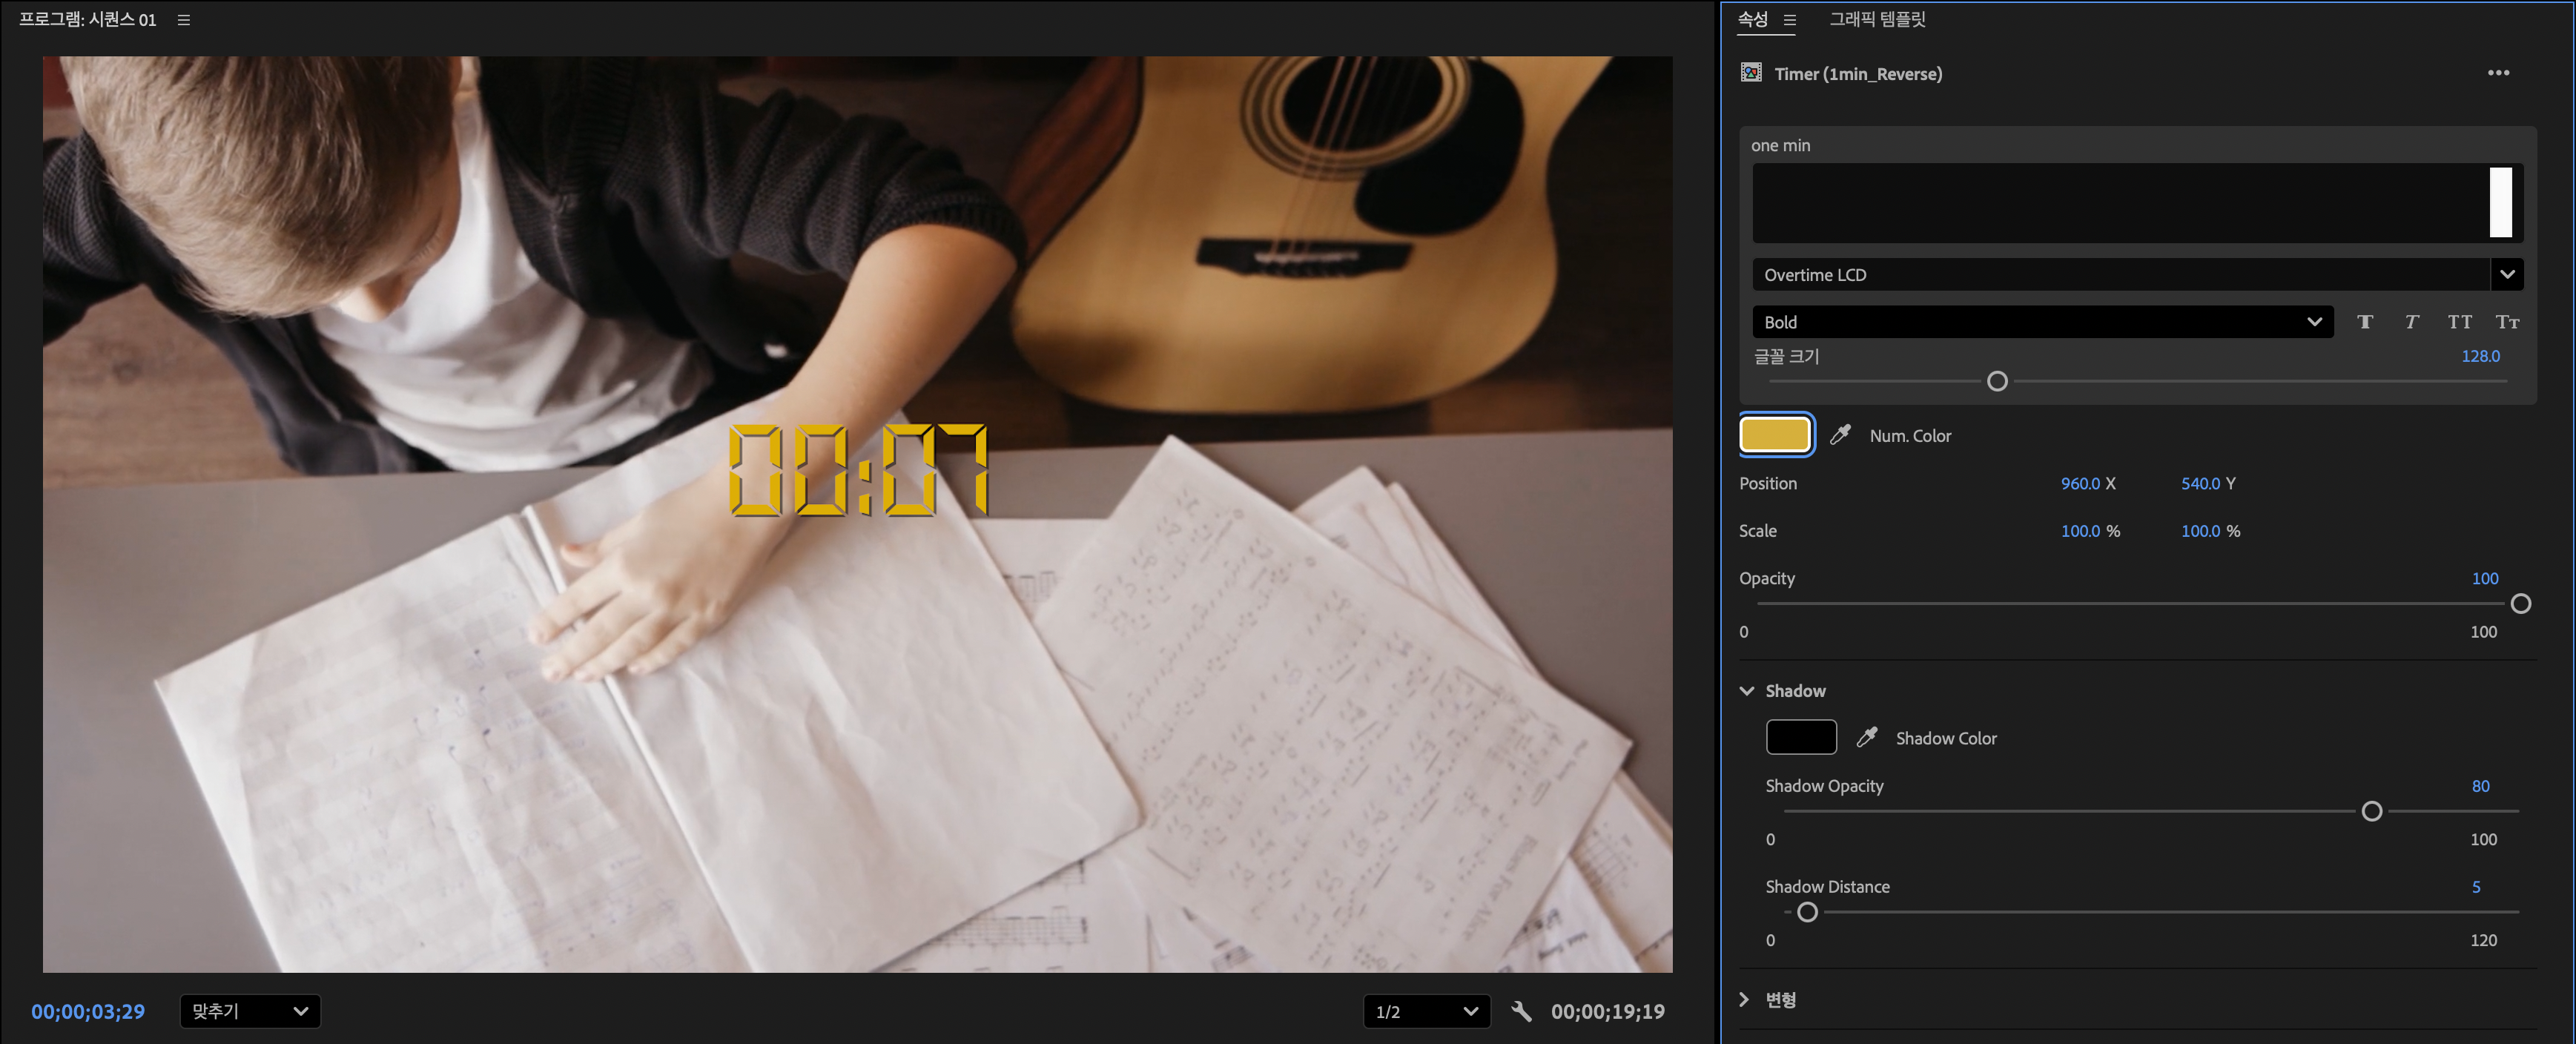Collapse the Shadow section
Image resolution: width=2576 pixels, height=1044 pixels.
1747,691
